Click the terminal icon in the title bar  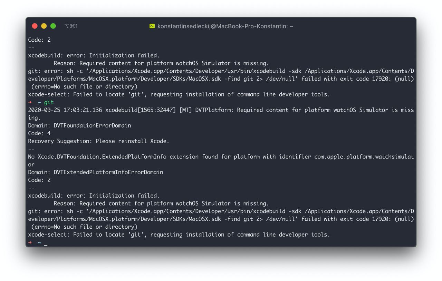click(152, 26)
